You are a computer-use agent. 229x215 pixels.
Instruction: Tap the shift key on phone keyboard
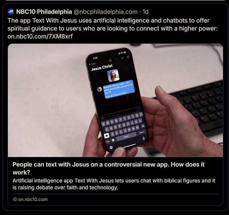click(107, 136)
